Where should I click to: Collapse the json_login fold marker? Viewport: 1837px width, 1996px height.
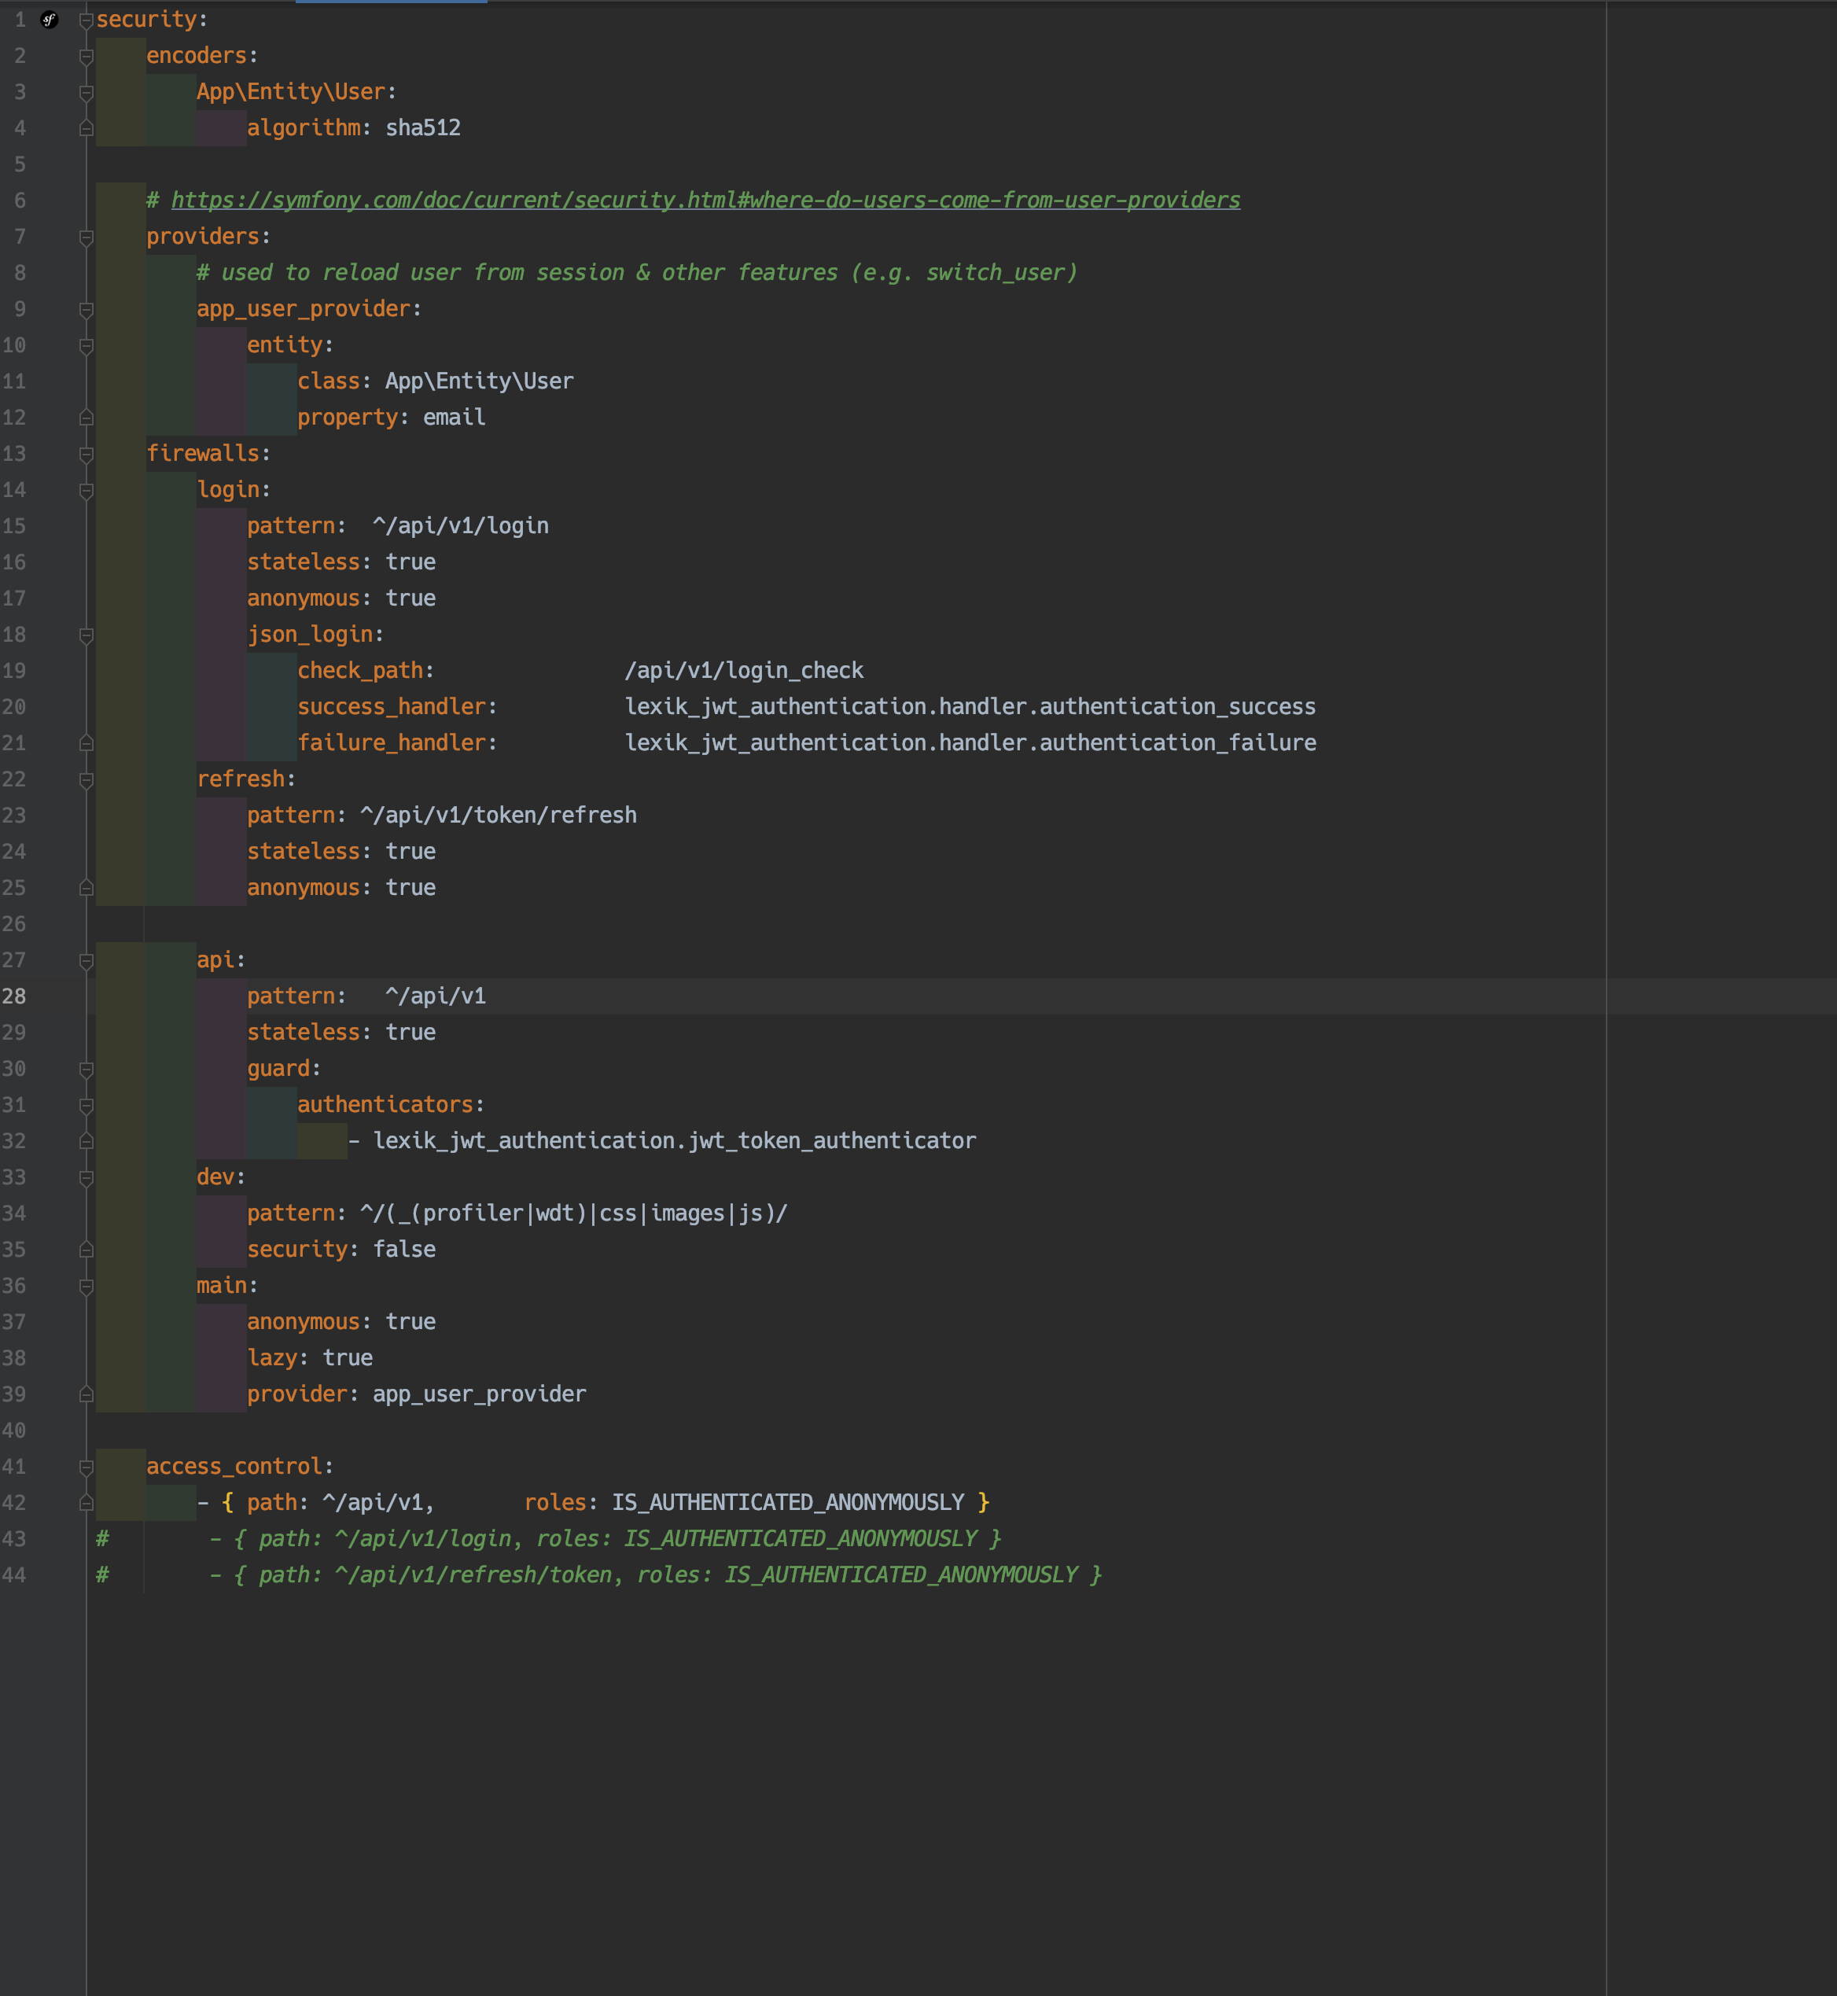(x=87, y=635)
